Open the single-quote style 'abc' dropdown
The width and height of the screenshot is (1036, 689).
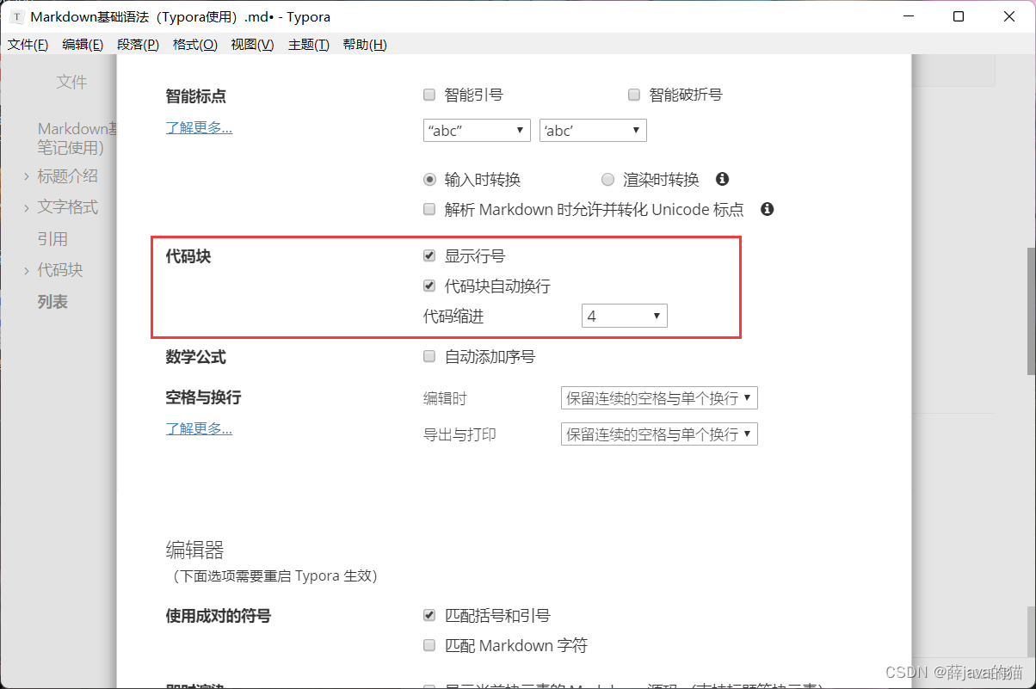click(x=593, y=131)
